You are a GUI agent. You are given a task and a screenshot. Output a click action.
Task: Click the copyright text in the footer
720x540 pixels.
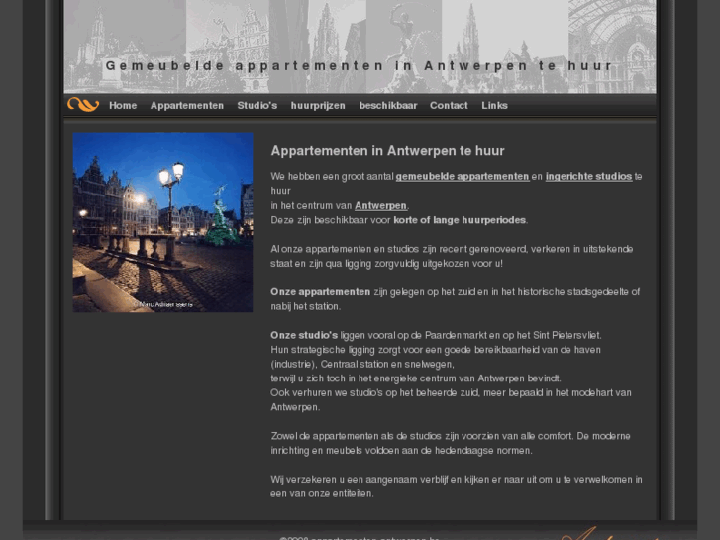(359, 536)
